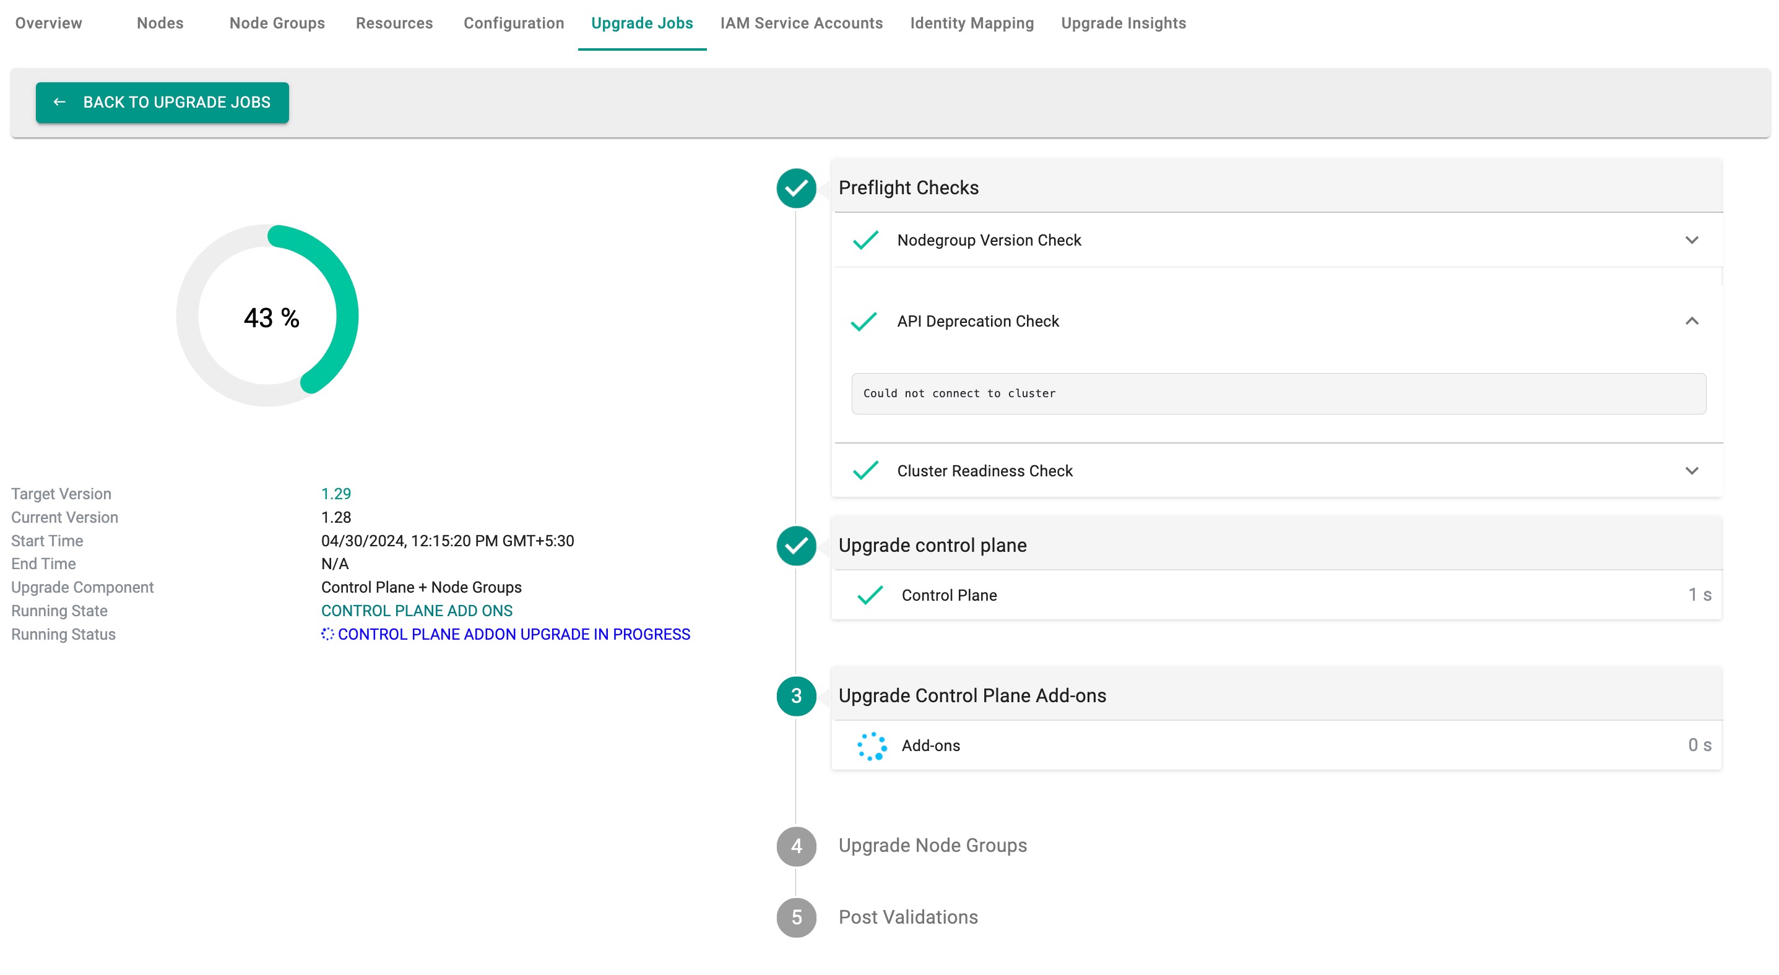Click Cluster Readiness Check checkmark icon
The height and width of the screenshot is (975, 1779).
[x=865, y=471]
